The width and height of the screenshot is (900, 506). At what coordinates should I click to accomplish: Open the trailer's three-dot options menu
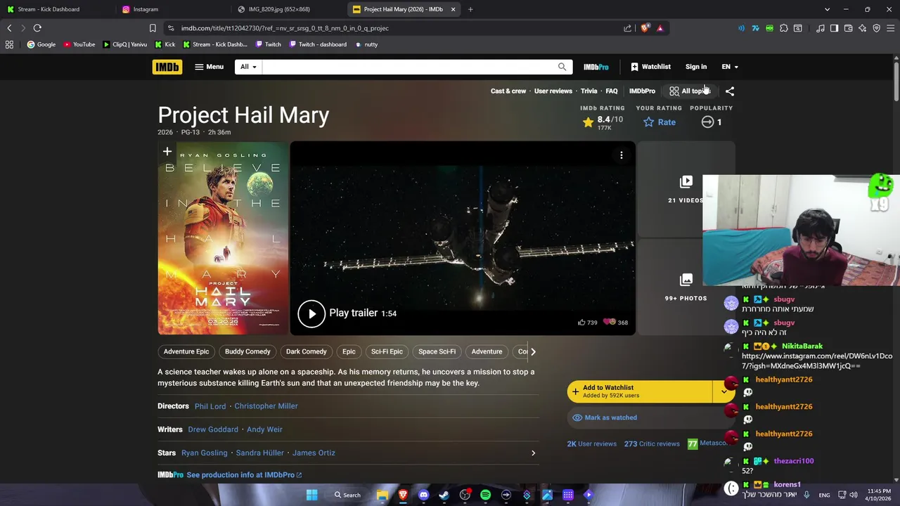[622, 155]
